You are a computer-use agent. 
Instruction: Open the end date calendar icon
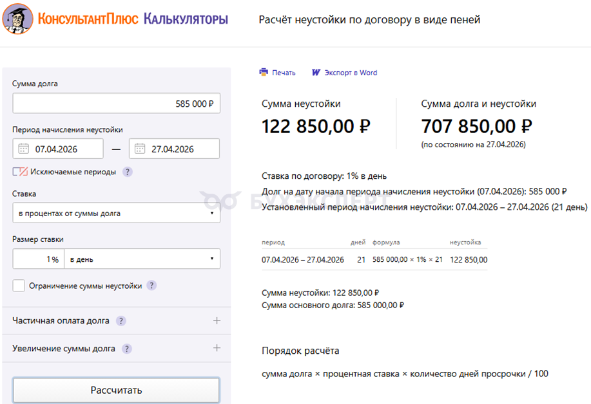click(x=140, y=149)
